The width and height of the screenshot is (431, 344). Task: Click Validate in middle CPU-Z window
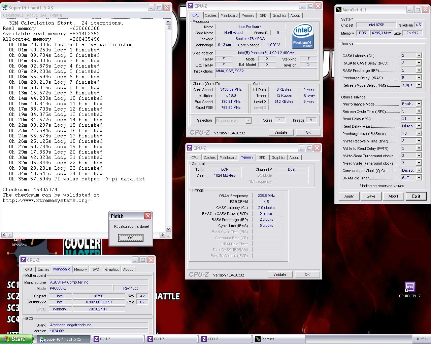click(x=280, y=274)
